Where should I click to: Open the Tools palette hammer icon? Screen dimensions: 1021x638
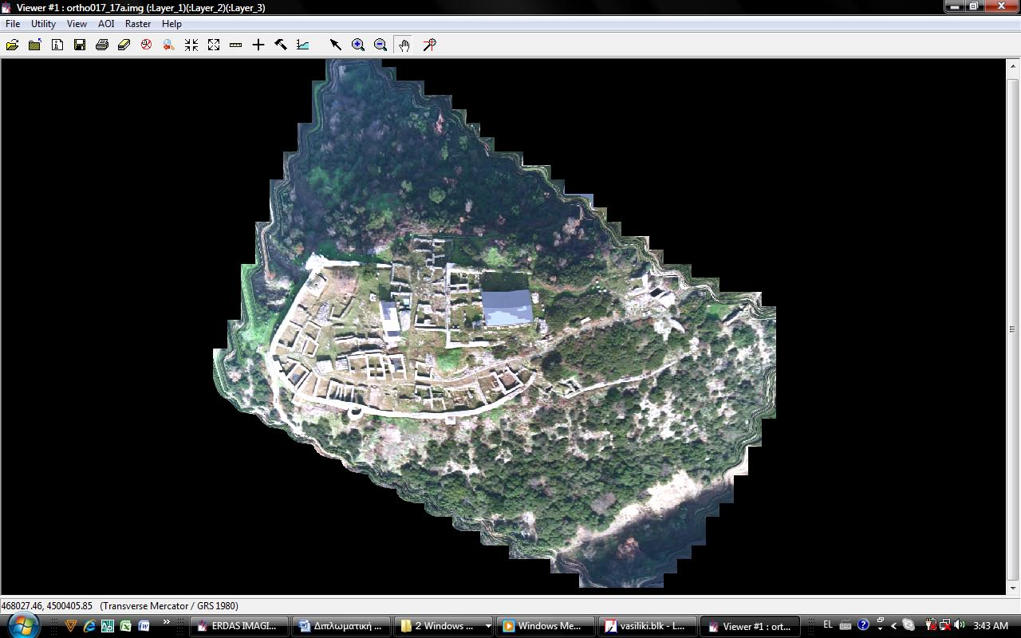tap(281, 45)
